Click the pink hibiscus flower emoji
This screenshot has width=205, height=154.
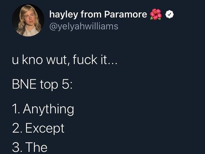pyautogui.click(x=155, y=14)
